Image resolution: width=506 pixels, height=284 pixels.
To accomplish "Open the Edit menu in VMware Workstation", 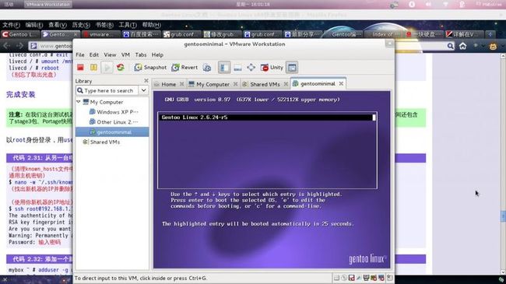I will [x=94, y=55].
